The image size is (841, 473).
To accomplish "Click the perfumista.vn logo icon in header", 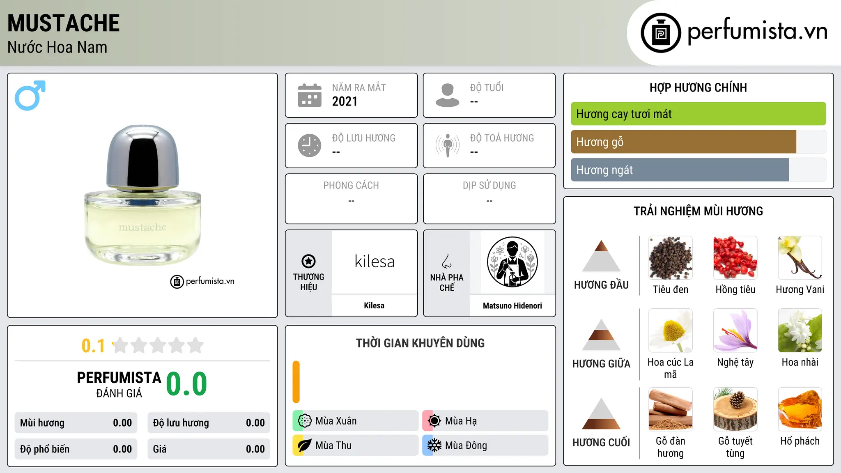I will pyautogui.click(x=661, y=33).
